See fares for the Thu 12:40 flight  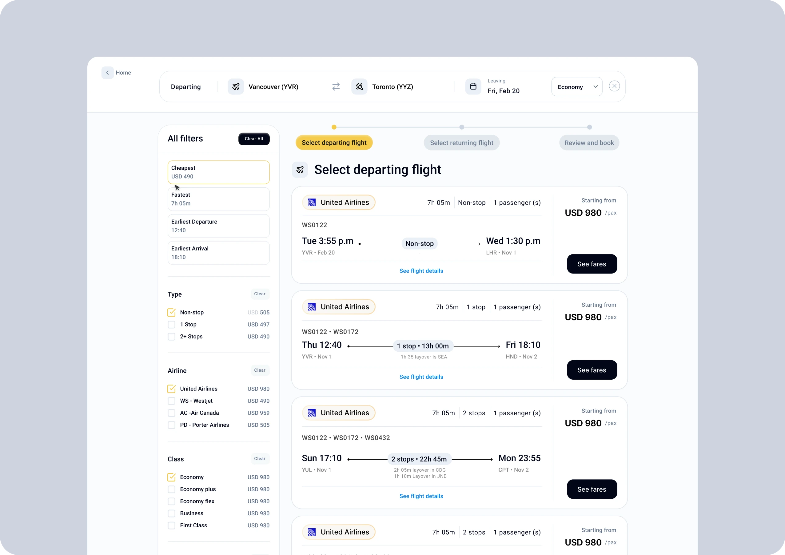point(592,370)
